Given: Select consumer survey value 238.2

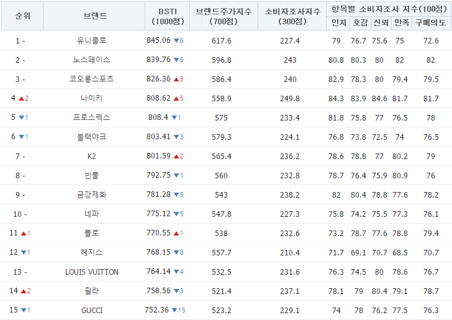Looking at the screenshot, I should (x=290, y=194).
